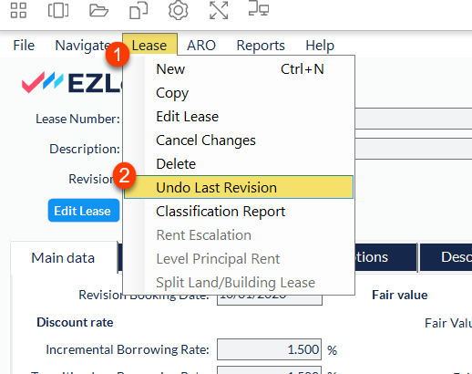The image size is (472, 374).
Task: Click the Incremental Borrowing Rate field
Action: (269, 349)
